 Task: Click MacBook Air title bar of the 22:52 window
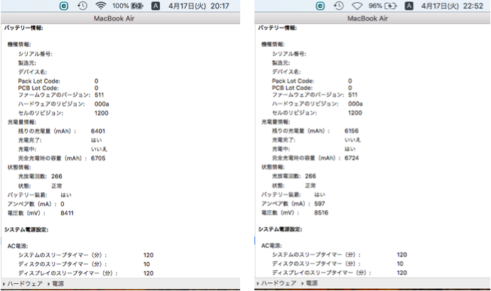(x=372, y=18)
